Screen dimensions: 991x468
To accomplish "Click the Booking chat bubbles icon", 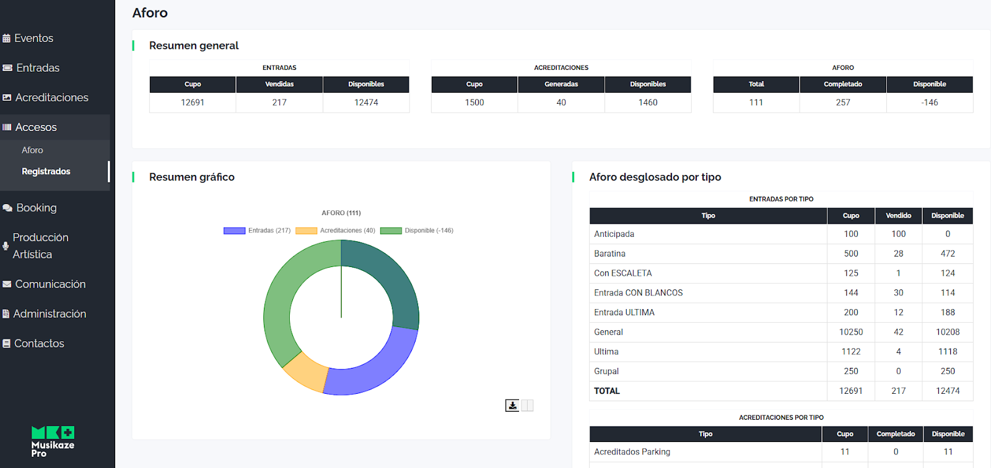I will coord(7,208).
